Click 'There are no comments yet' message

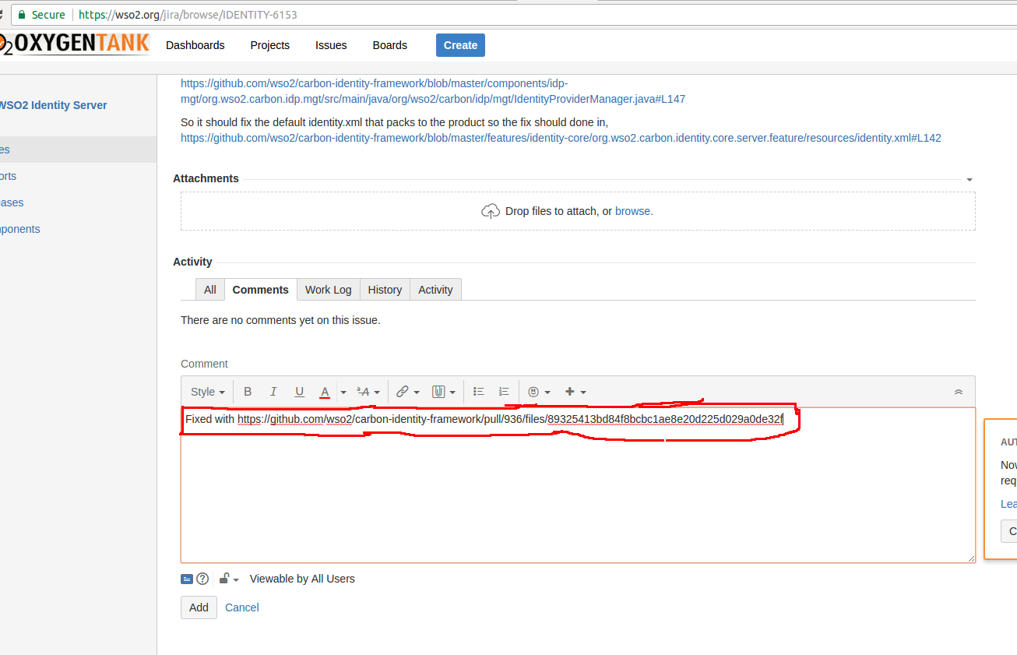coord(280,320)
